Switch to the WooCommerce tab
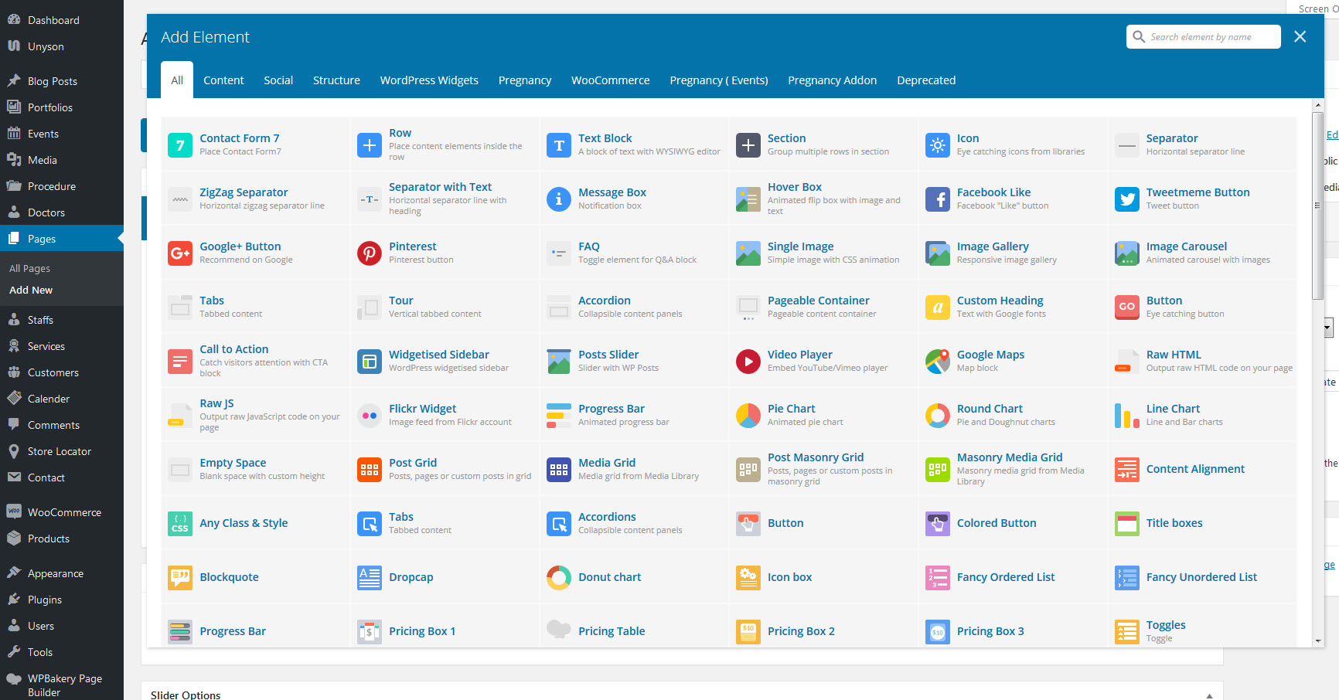 610,80
